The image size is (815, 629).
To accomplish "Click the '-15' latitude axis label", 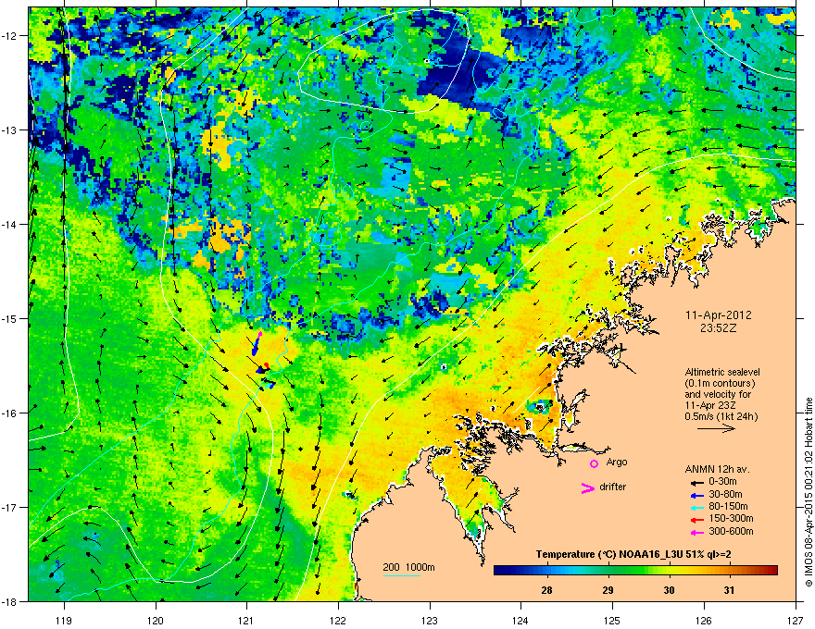I will point(9,318).
